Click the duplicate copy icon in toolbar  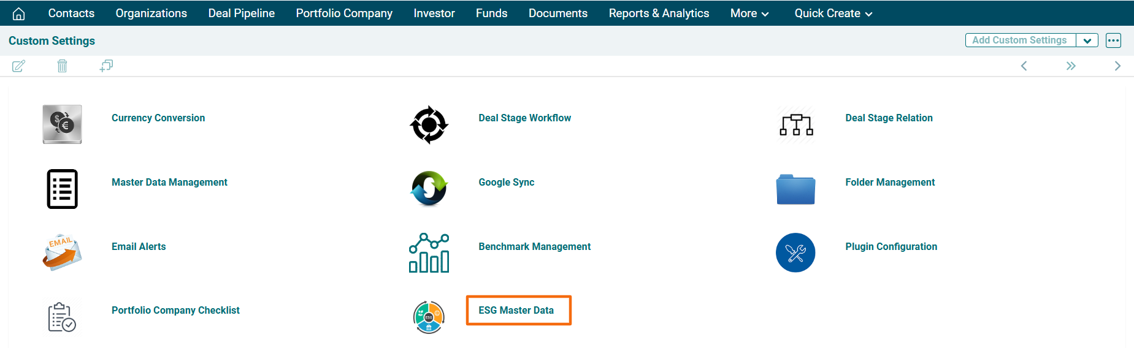point(106,66)
